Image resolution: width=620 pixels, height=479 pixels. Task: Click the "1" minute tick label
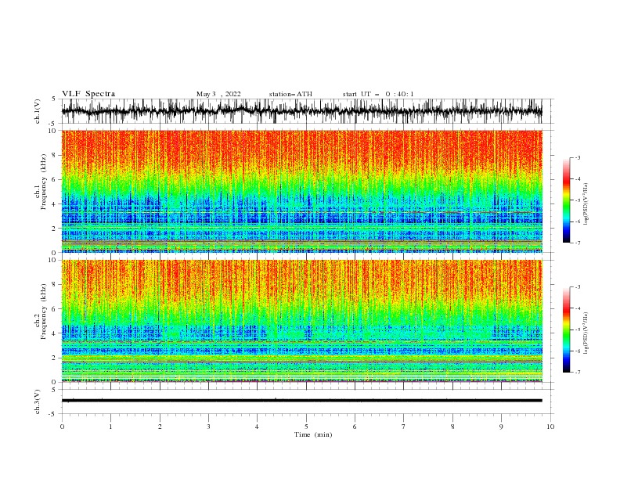coord(110,427)
